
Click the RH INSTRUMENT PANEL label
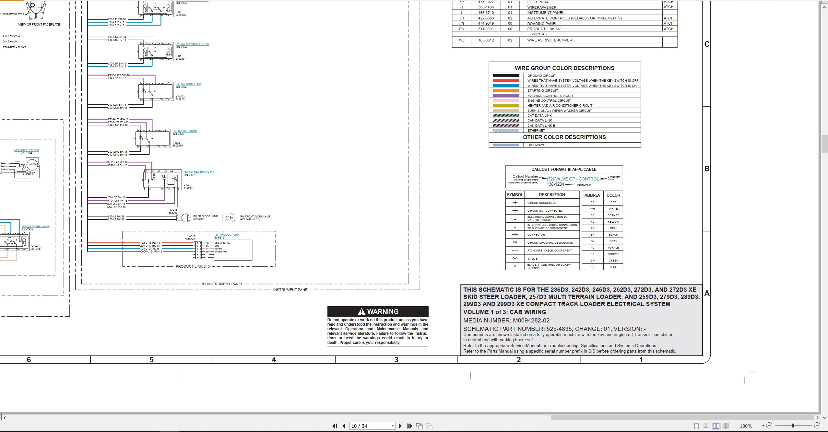[x=221, y=284]
